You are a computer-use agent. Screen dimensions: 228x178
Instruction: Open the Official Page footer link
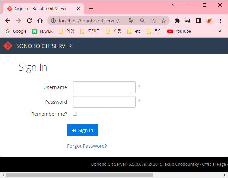214,164
